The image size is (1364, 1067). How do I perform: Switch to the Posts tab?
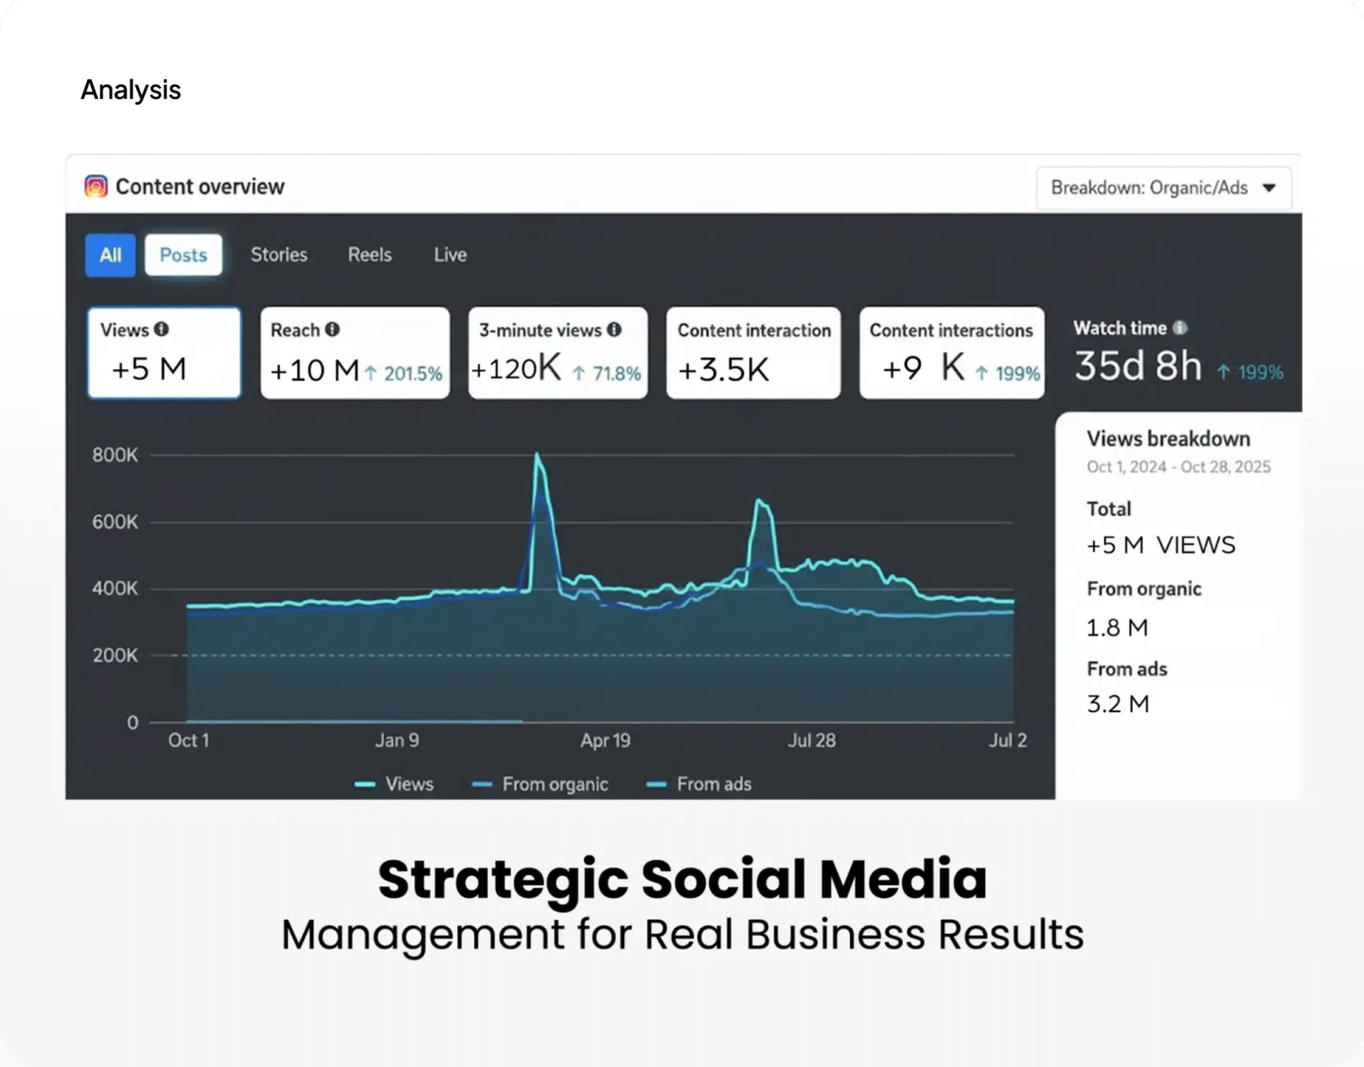pos(183,255)
